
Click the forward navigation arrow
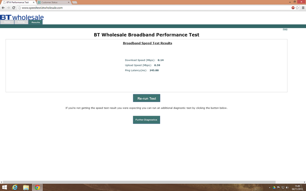(8, 8)
